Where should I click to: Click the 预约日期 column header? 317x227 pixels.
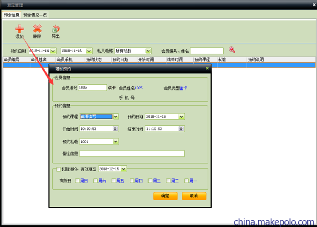(x=124, y=59)
